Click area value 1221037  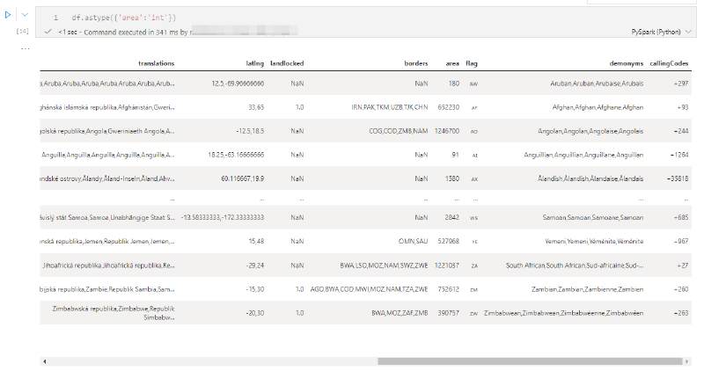pyautogui.click(x=447, y=266)
